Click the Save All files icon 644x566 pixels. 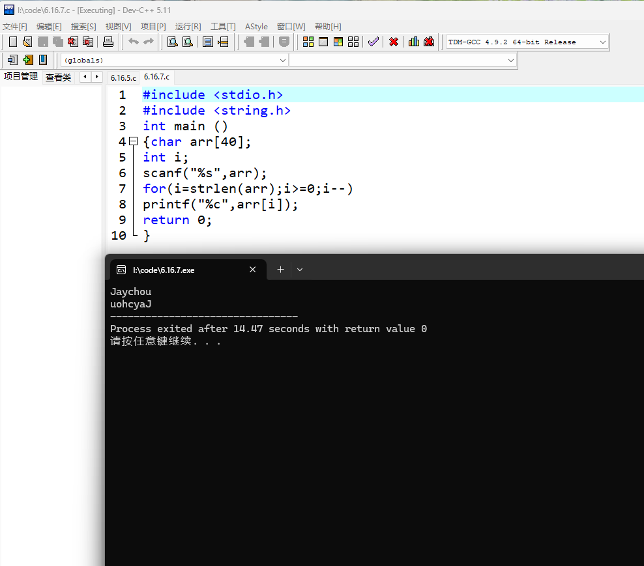[x=58, y=42]
